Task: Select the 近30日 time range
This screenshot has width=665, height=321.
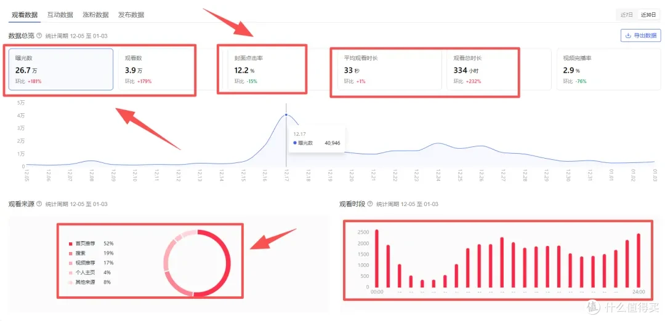Action: pos(648,14)
